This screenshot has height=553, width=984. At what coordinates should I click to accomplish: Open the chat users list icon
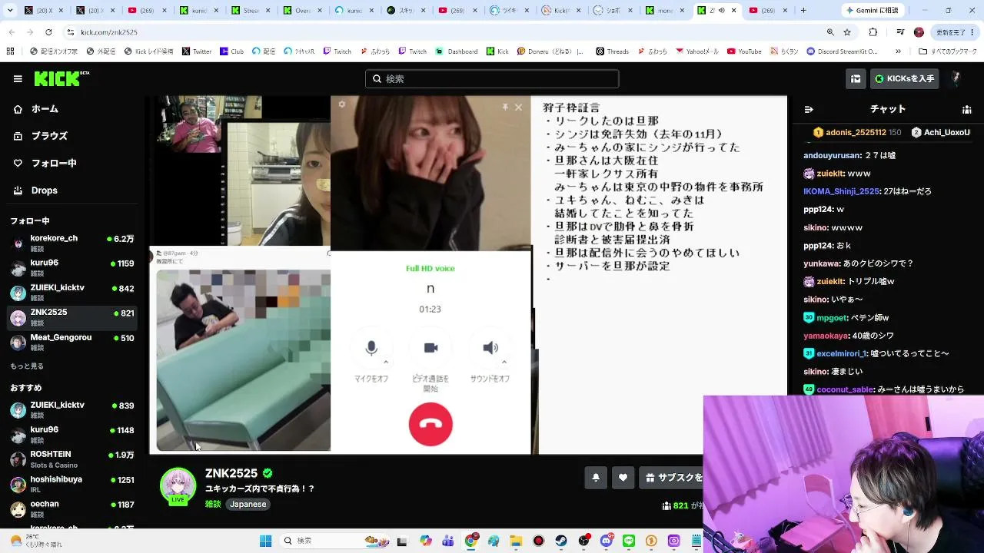(x=966, y=109)
